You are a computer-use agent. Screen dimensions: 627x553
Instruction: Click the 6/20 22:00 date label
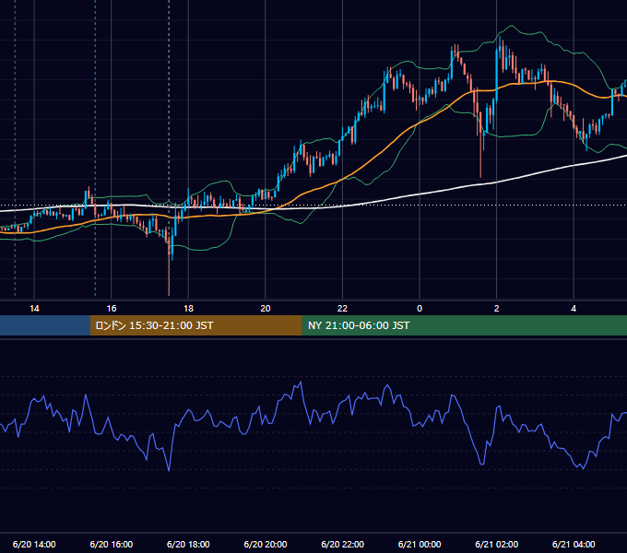click(x=343, y=544)
